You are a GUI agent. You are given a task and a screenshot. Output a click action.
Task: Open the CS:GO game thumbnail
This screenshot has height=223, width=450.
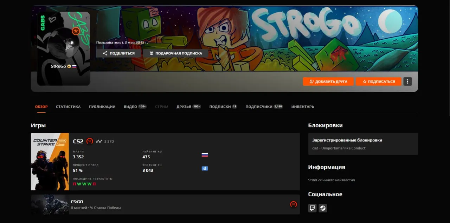50,204
